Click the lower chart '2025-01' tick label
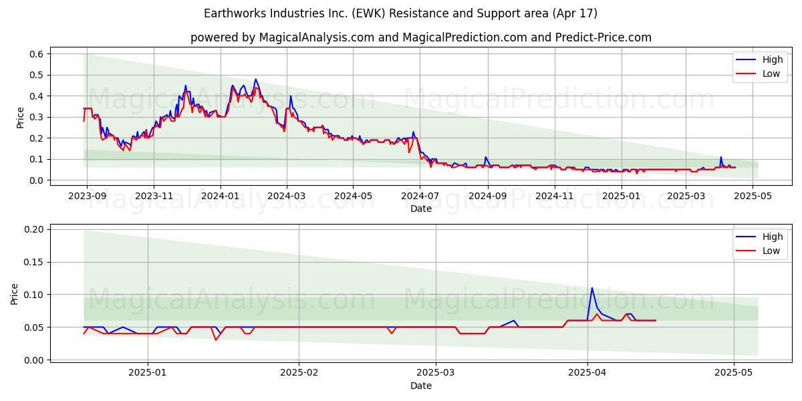Screen dimensions: 802x401 147,373
